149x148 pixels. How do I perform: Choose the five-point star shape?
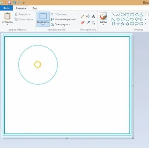pyautogui.click(x=123, y=24)
